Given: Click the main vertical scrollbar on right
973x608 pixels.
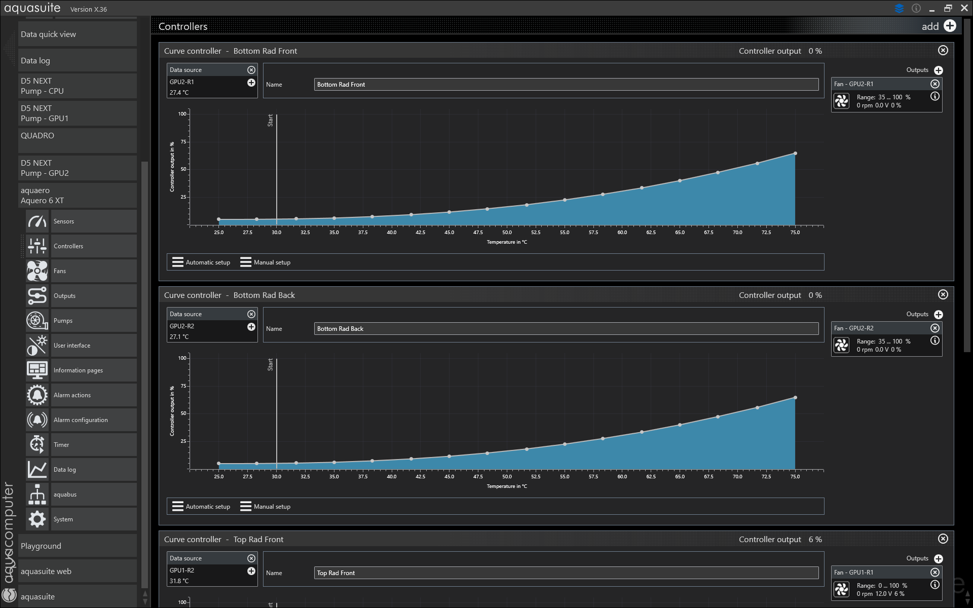Looking at the screenshot, I should (967, 185).
